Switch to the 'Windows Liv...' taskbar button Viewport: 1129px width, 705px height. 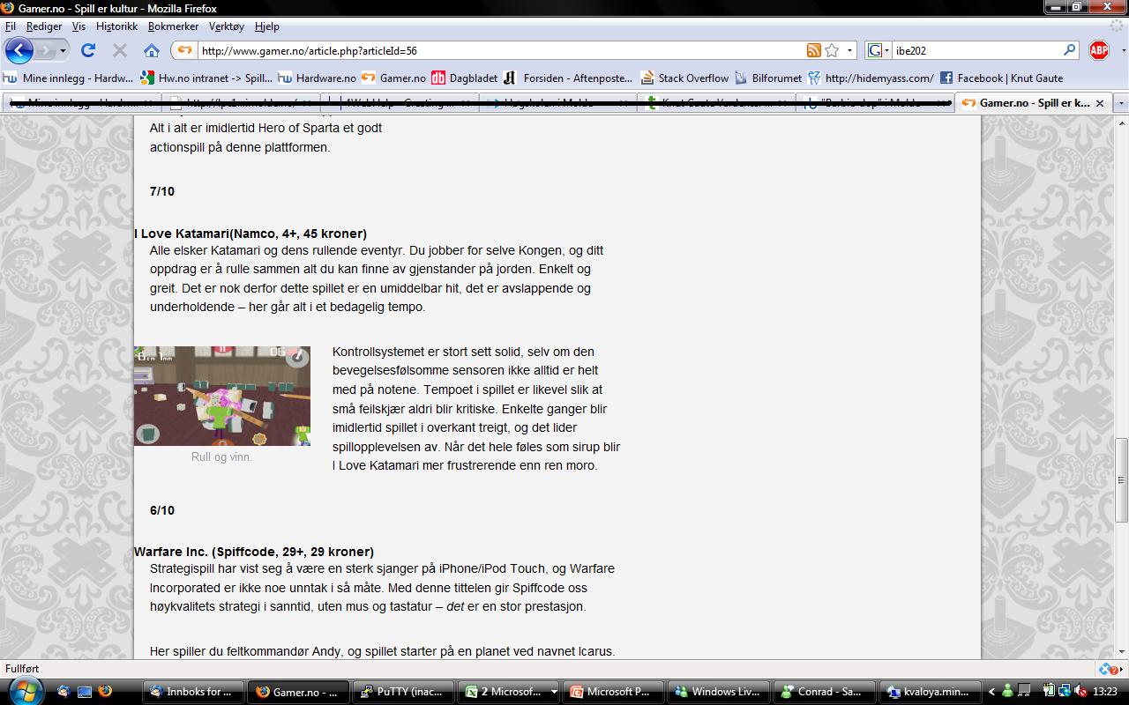coord(719,692)
